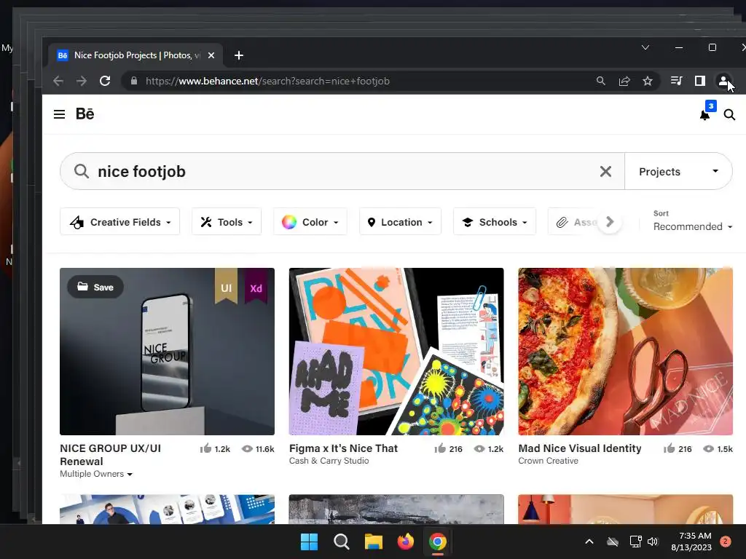Open the notifications bell
This screenshot has width=746, height=559.
(704, 115)
